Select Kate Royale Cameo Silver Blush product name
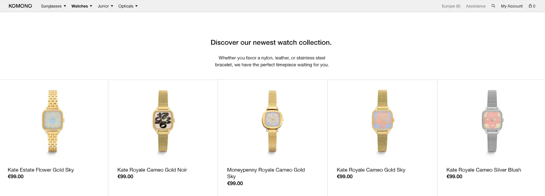Viewport: 545px width, 196px height. click(x=484, y=170)
